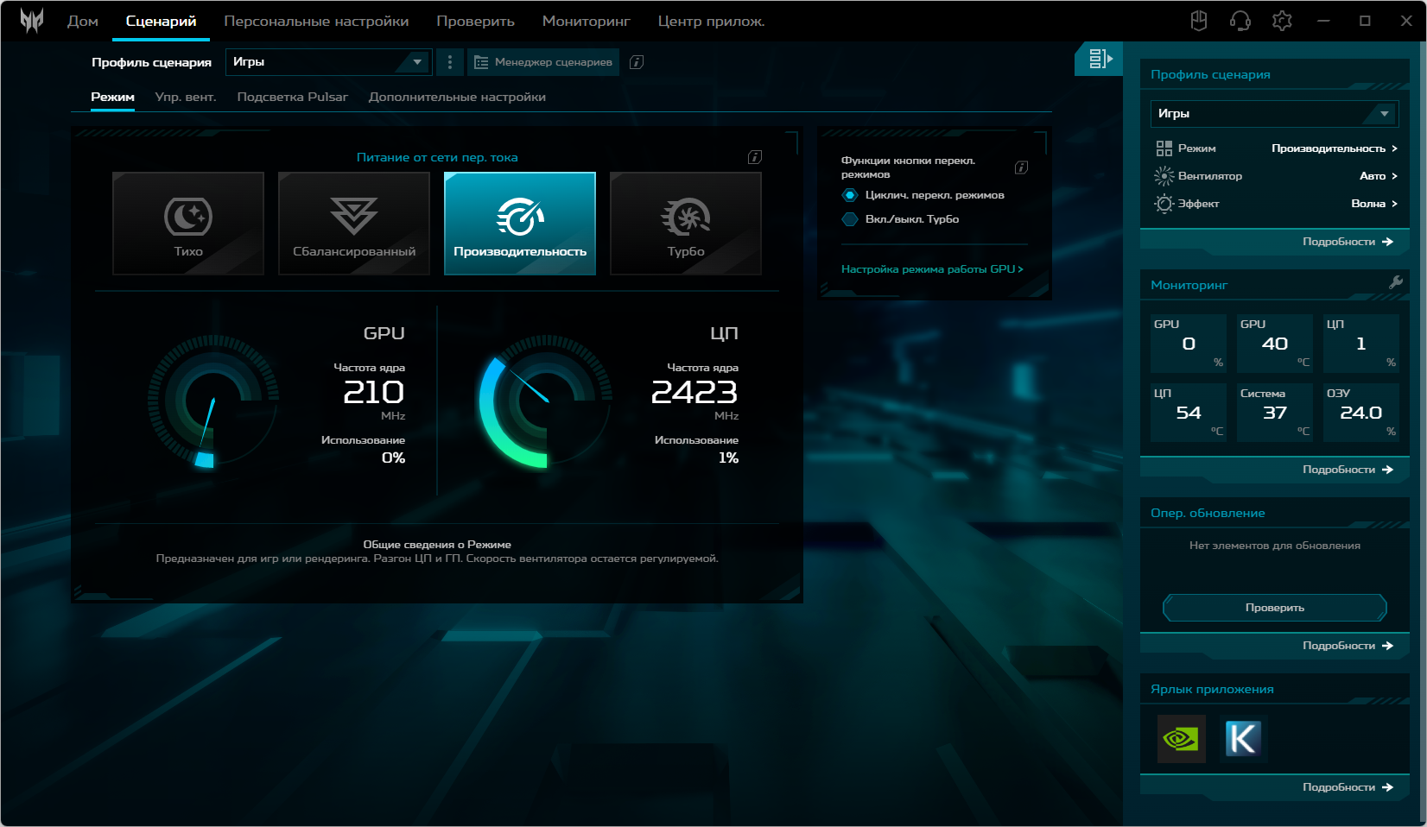Open the headset support icon

1240,21
